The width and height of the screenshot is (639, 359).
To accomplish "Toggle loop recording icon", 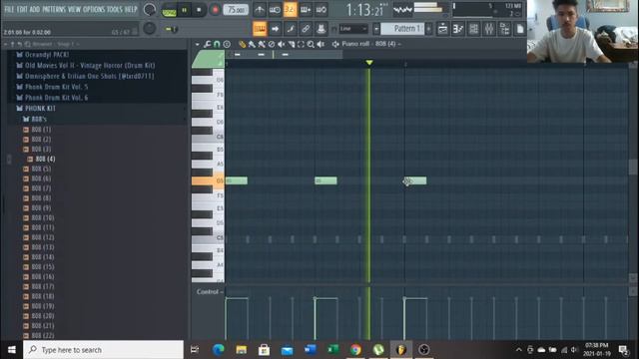I will (321, 10).
